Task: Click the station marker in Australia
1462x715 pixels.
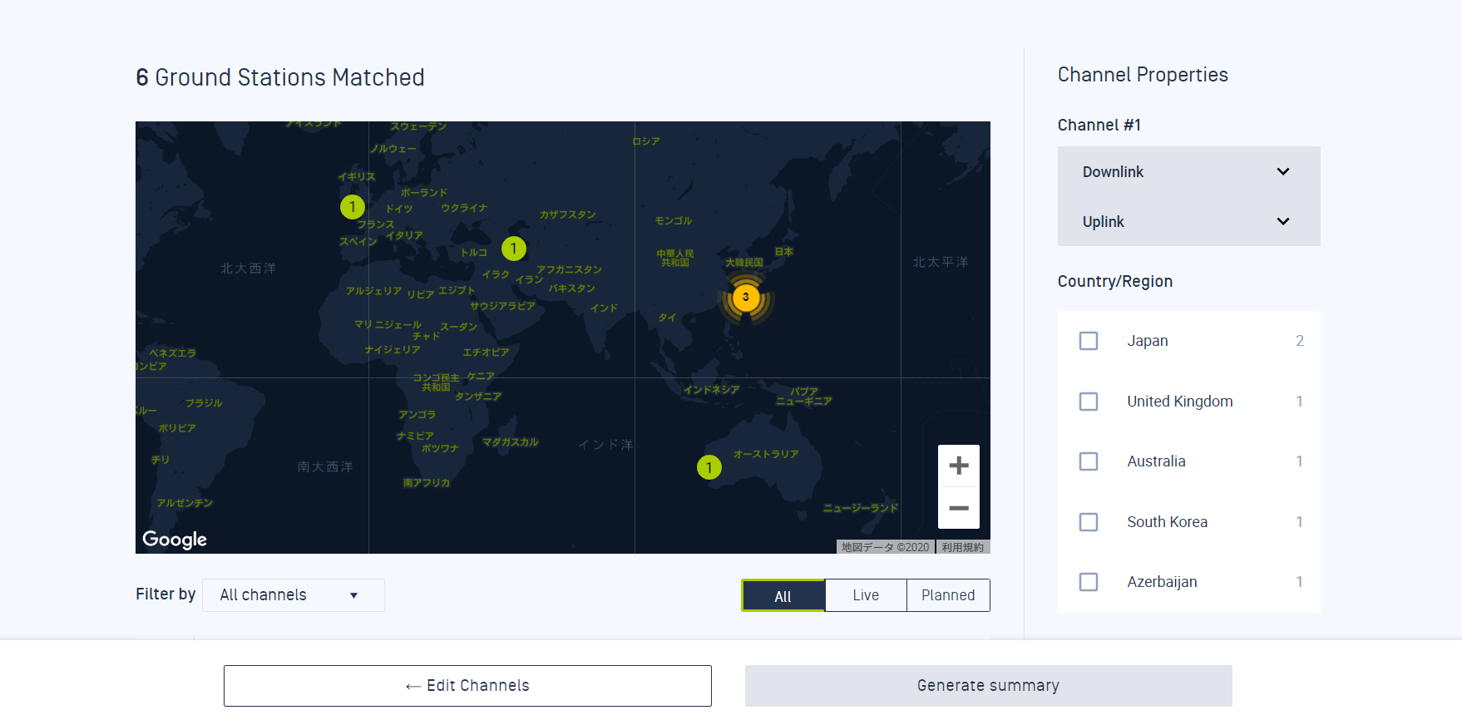Action: [x=709, y=467]
